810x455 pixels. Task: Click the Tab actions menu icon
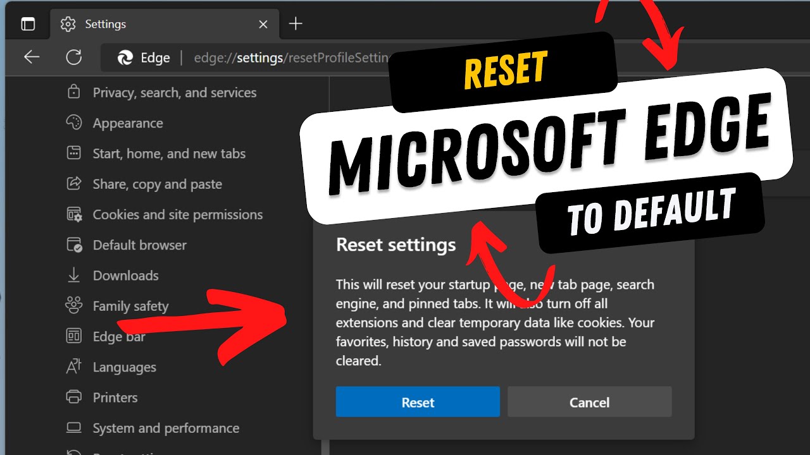[28, 24]
